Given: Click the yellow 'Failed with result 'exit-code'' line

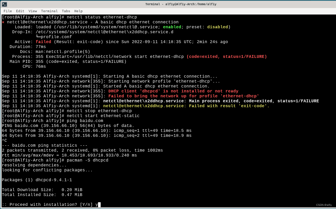Looking at the screenshot, I should pos(186,106).
